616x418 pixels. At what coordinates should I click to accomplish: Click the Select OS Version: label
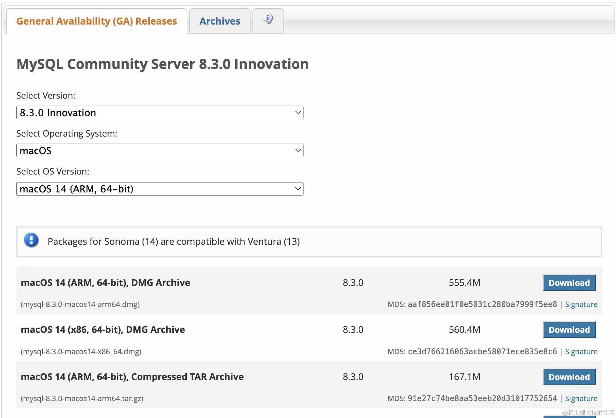point(53,172)
